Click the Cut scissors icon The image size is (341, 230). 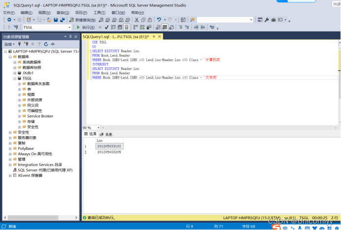(136, 20)
